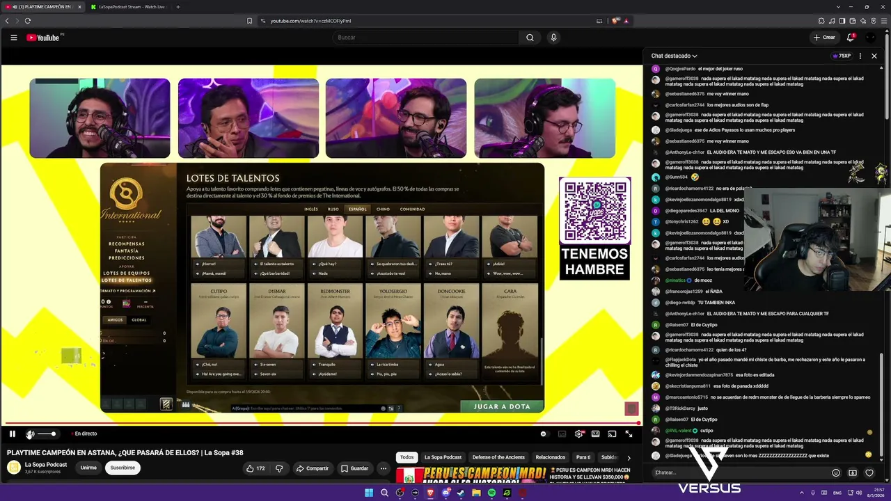The width and height of the screenshot is (891, 501).
Task: Share the video with Compartir
Action: point(312,468)
